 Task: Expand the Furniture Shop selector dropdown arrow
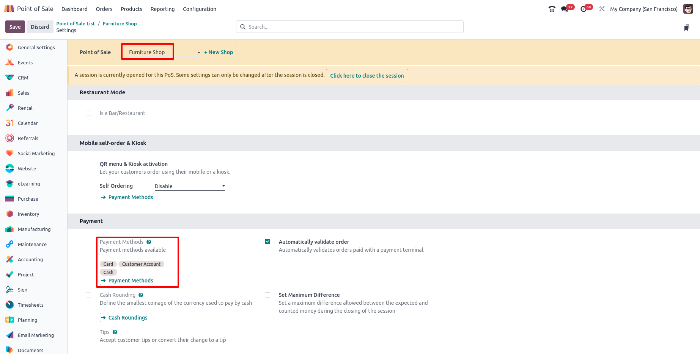[198, 53]
